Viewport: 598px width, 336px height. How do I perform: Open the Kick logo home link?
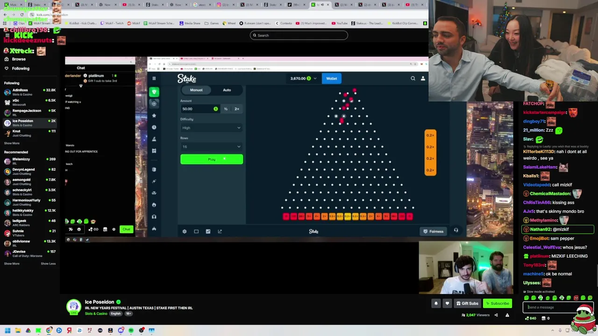click(x=23, y=35)
